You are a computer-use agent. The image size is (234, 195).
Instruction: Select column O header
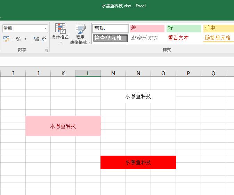point(163,73)
